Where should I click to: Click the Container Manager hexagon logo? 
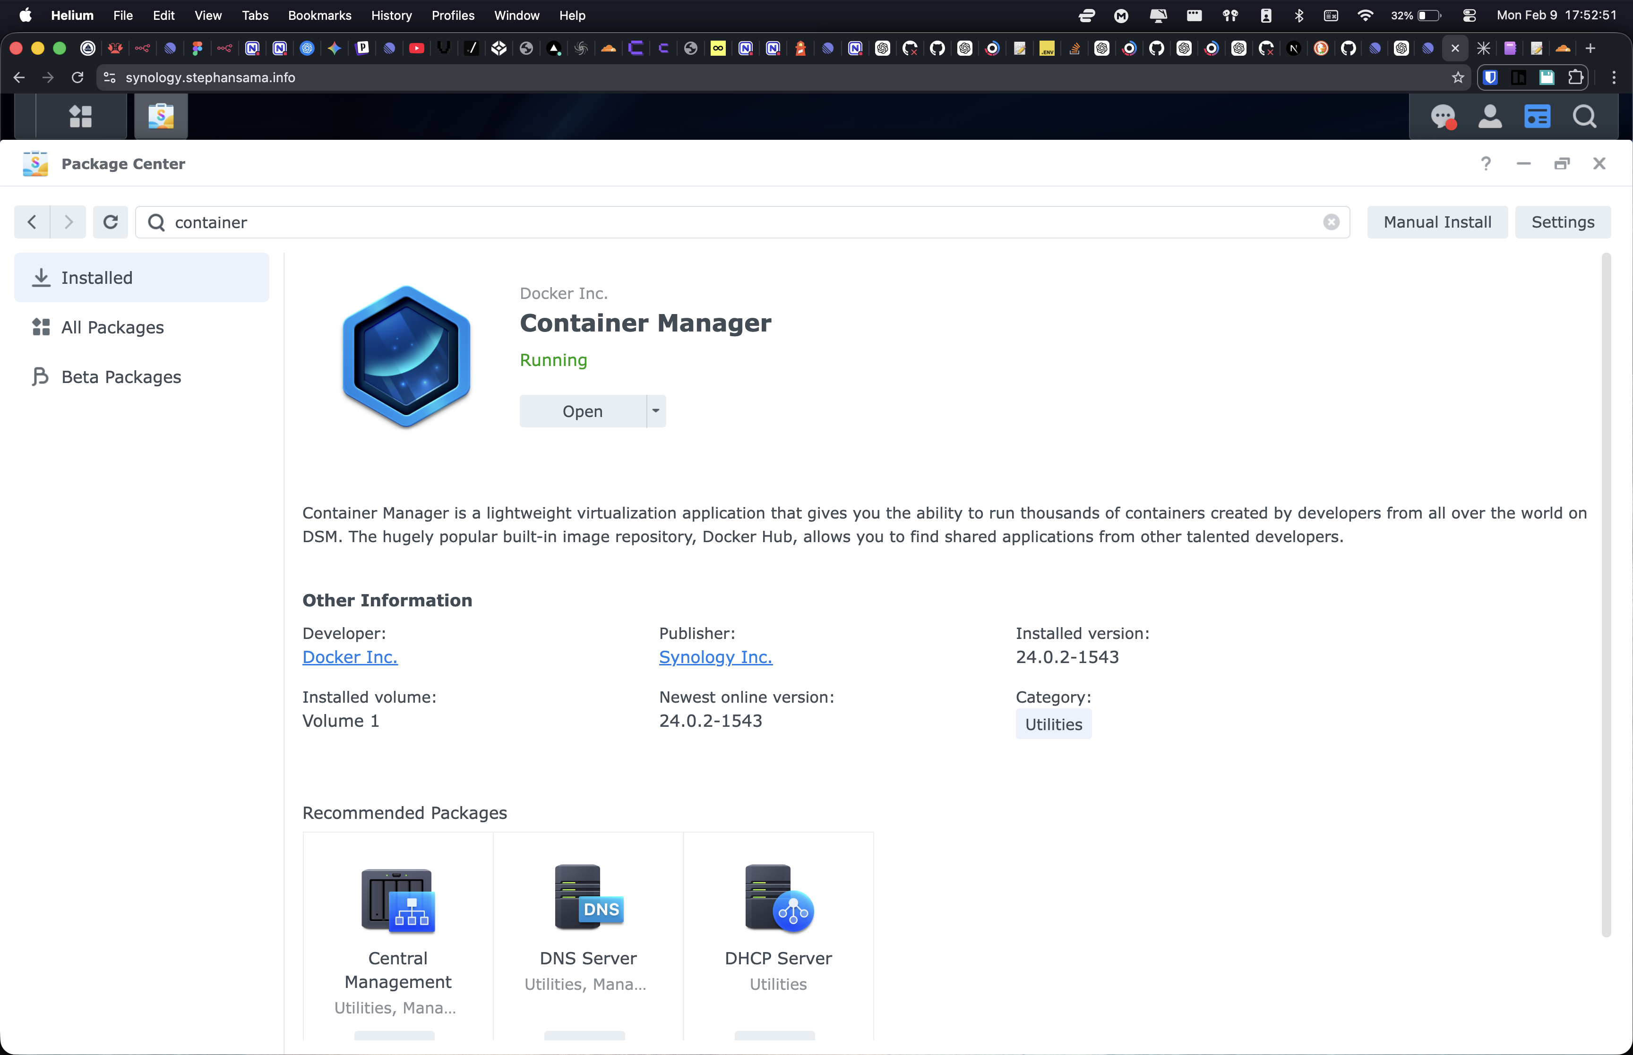[406, 356]
